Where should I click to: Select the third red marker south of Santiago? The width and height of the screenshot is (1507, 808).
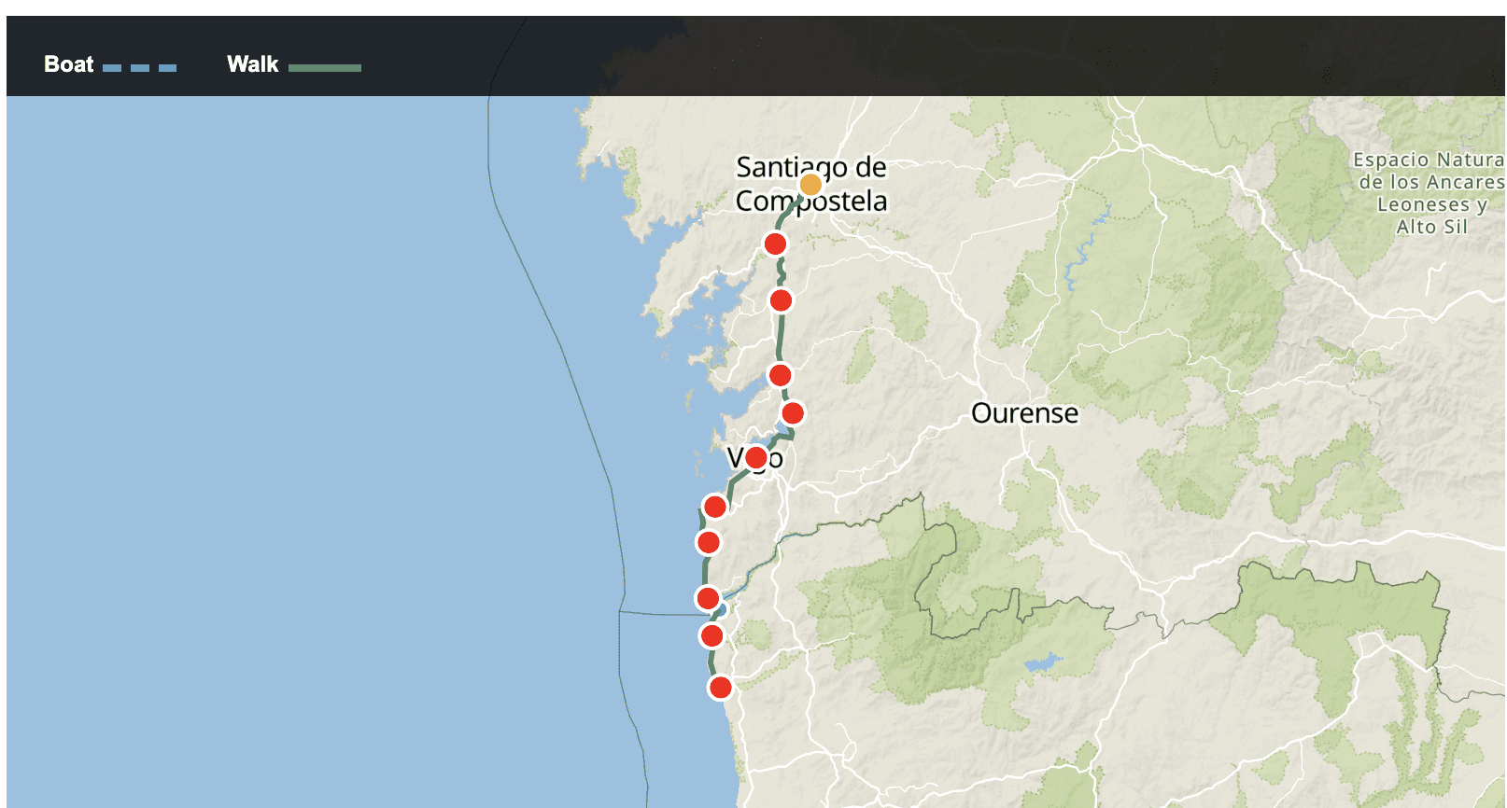tap(780, 375)
